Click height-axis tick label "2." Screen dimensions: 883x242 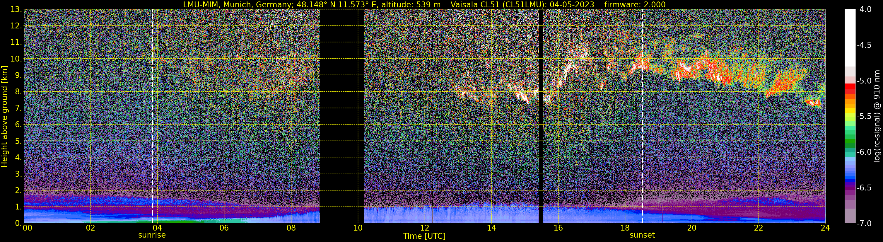[x=18, y=190]
